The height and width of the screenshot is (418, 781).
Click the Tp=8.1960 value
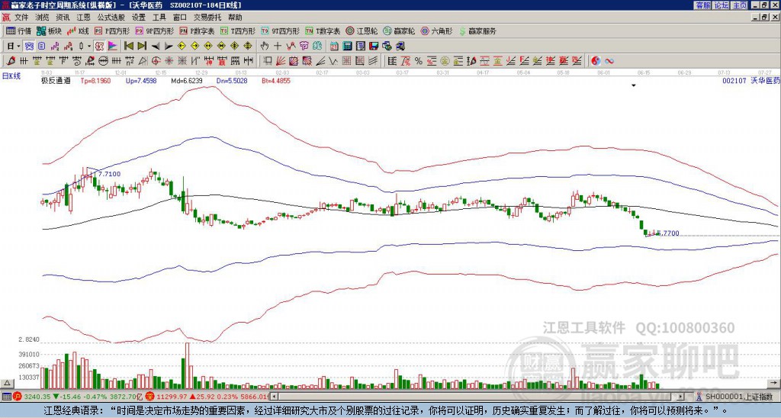(x=95, y=80)
